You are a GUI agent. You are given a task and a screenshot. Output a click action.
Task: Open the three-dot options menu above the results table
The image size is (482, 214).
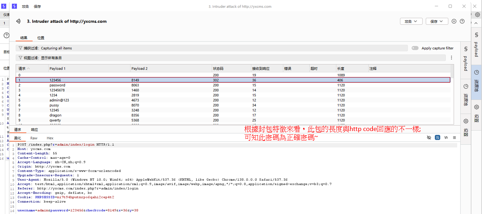tap(451, 58)
